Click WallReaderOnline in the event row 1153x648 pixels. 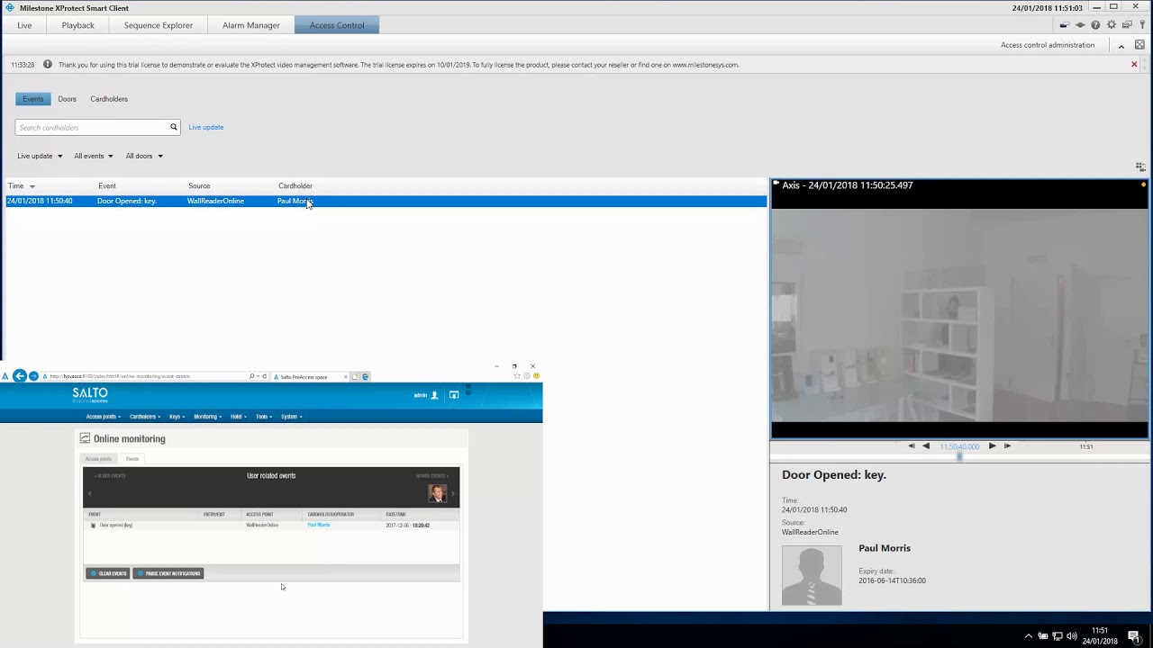point(215,201)
